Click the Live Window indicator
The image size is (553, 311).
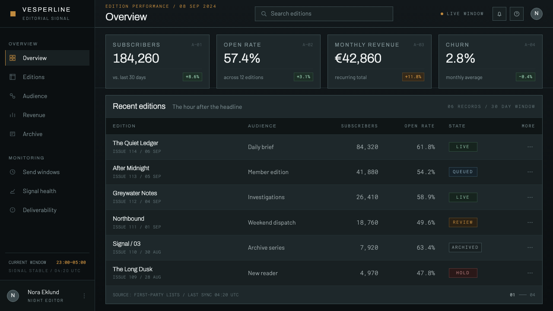pos(462,14)
